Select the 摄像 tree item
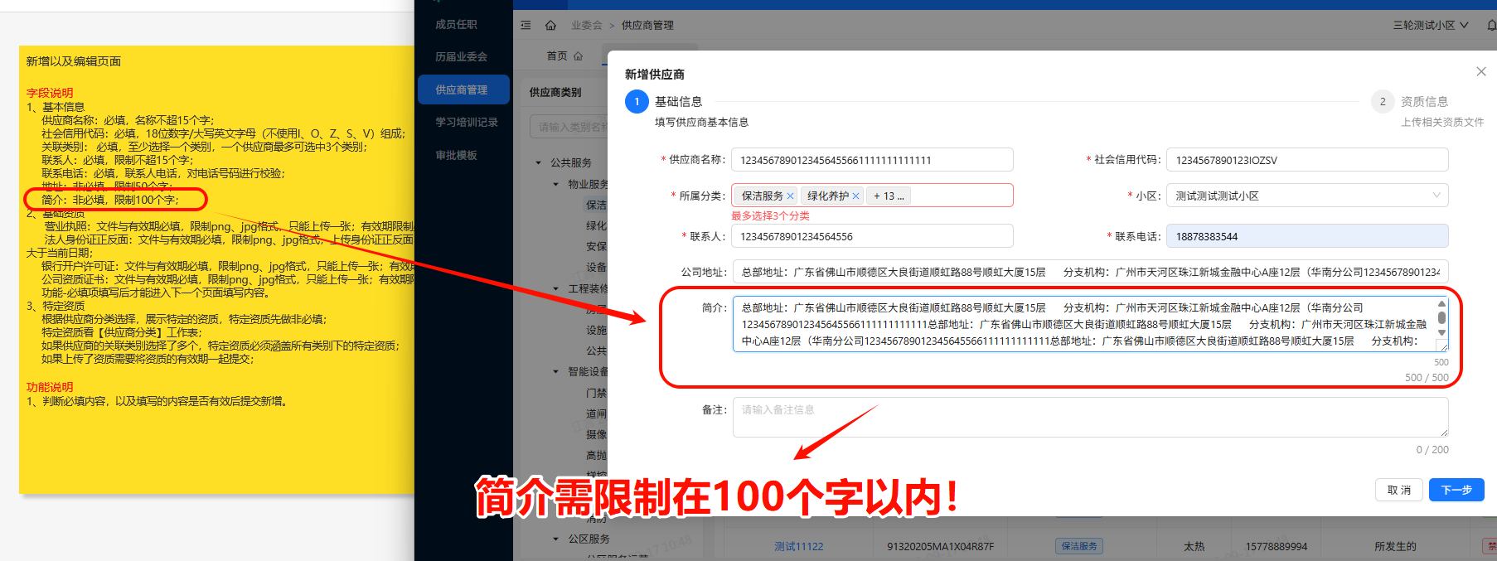The width and height of the screenshot is (1497, 561). point(596,434)
